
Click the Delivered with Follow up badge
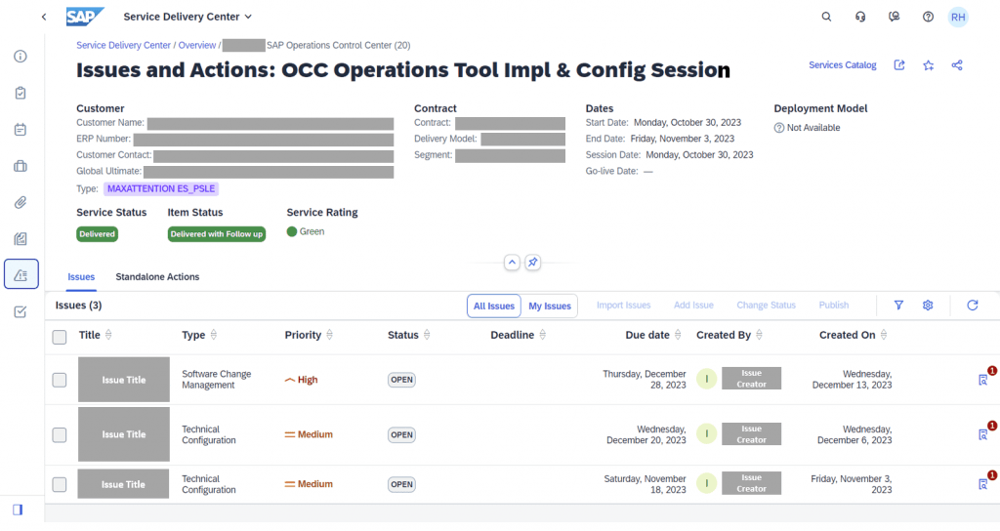216,234
